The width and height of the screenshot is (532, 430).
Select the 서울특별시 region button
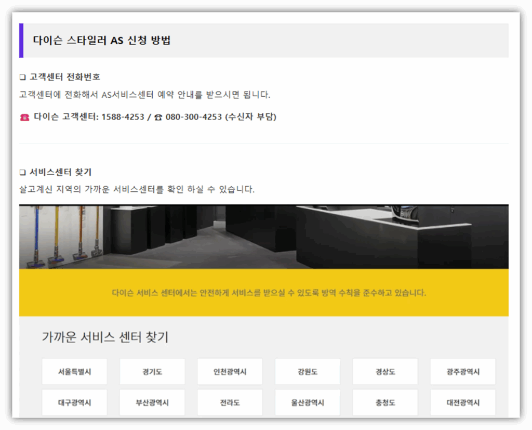[x=74, y=372]
